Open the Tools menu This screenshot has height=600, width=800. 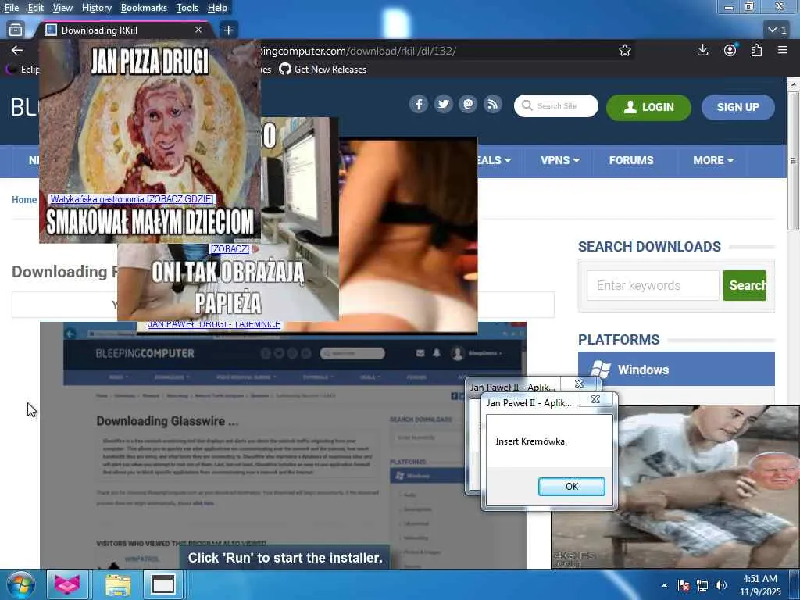pos(187,8)
